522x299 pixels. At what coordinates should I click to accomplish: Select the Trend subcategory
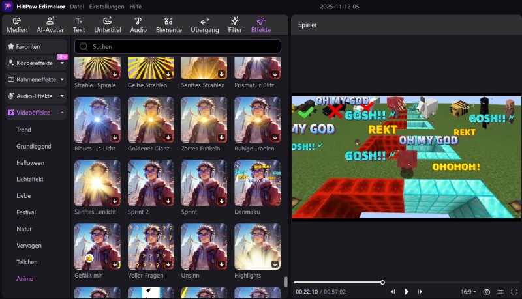[x=23, y=130]
